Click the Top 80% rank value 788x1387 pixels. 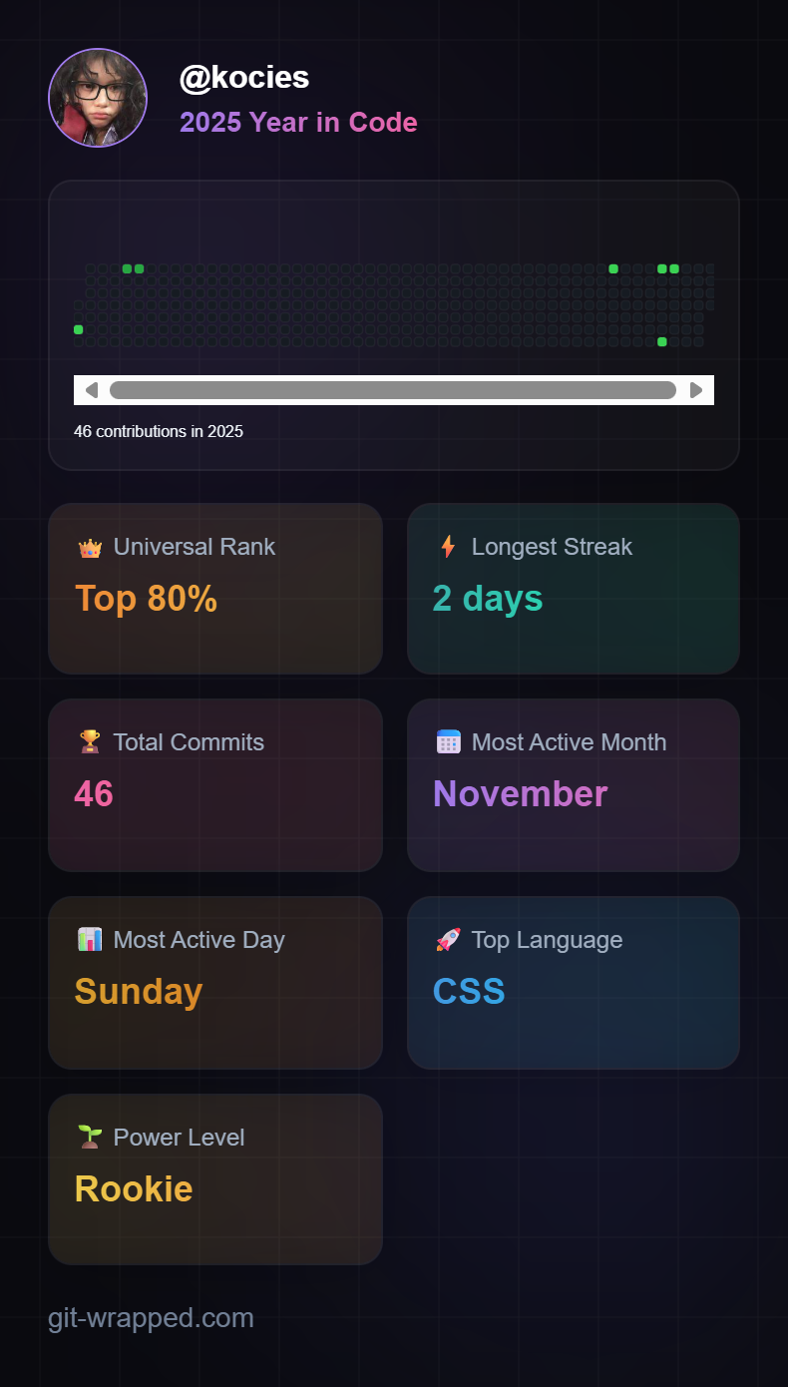pyautogui.click(x=146, y=599)
